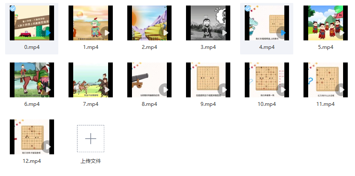
Task: Select the 7.mp4 horse scene thumbnail
Action: [x=91, y=80]
